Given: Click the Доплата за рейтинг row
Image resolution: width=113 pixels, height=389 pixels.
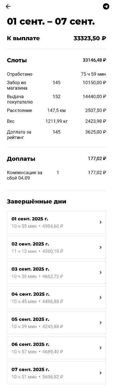Looking at the screenshot, I should click(56, 135).
